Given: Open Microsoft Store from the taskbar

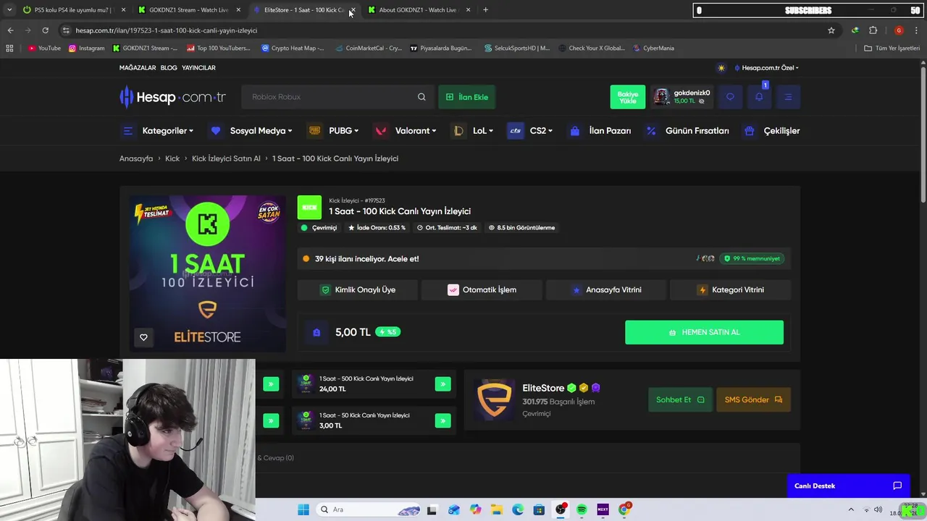Looking at the screenshot, I should 539,509.
